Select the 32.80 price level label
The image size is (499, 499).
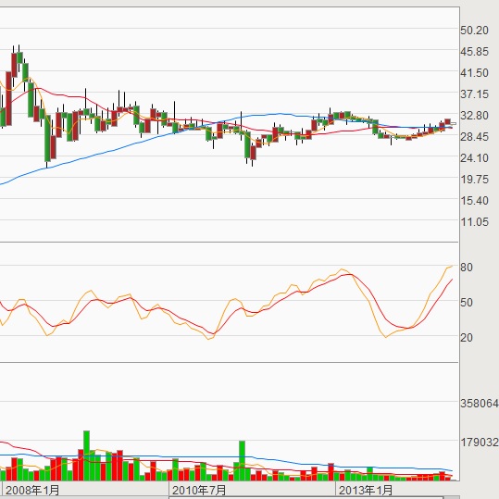[x=474, y=116]
